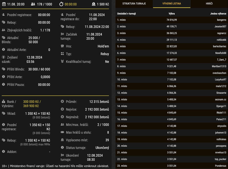Click the chip icon beside Aktuální Blinds
This screenshot has width=228, height=169.
[4, 38]
